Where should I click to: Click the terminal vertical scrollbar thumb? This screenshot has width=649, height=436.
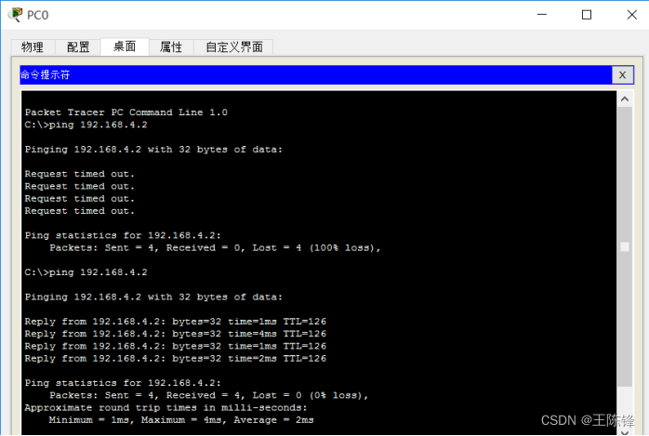(625, 247)
